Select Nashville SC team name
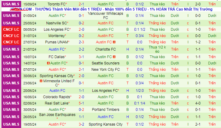The image size is (221, 128). (57, 23)
